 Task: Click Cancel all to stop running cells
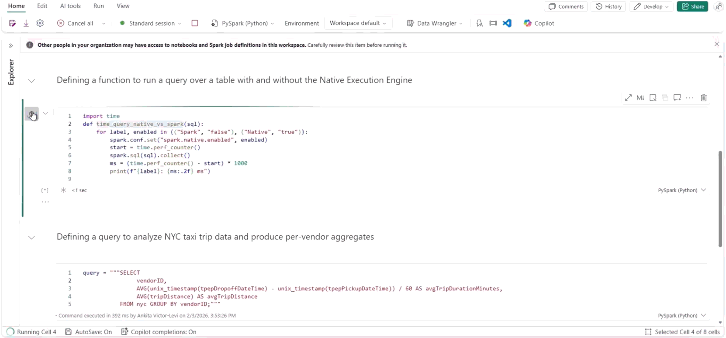tap(75, 23)
